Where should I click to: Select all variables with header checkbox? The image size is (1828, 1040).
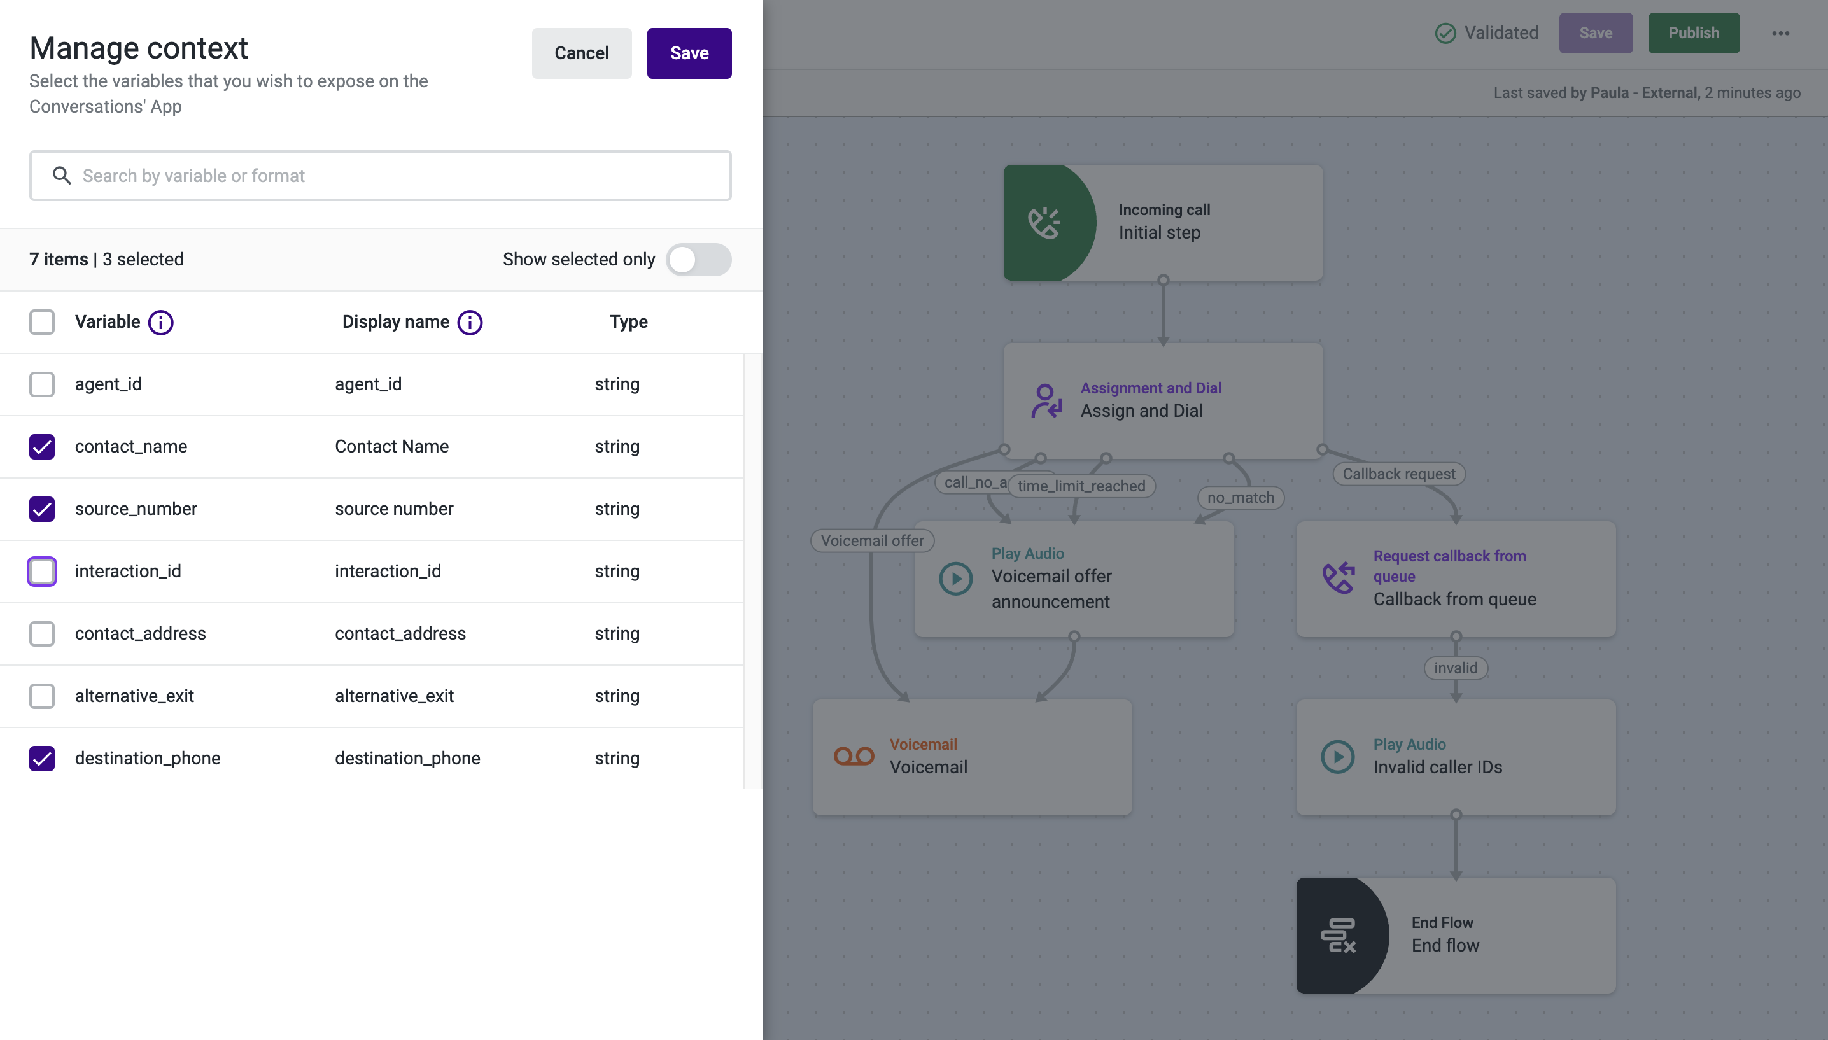[42, 322]
